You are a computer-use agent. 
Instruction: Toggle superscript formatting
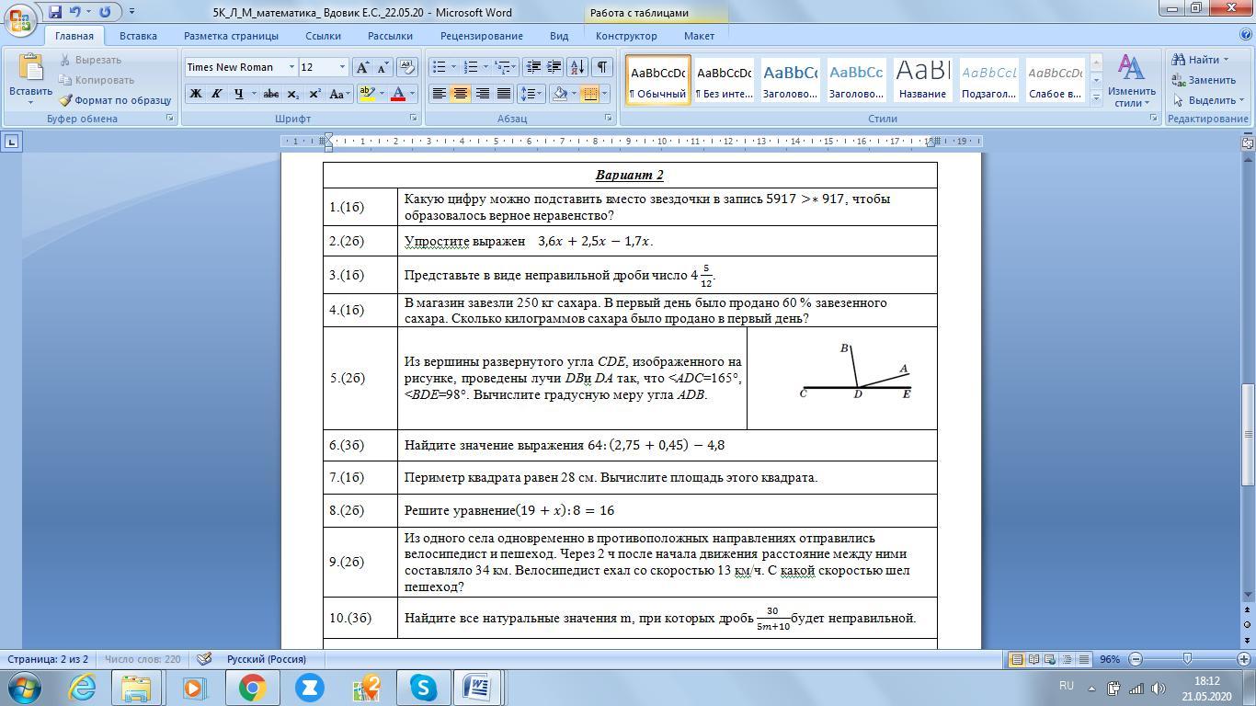314,94
